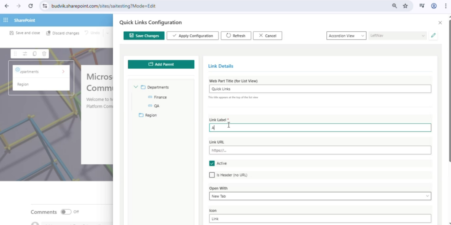Click the move web part drag handle

(15, 54)
